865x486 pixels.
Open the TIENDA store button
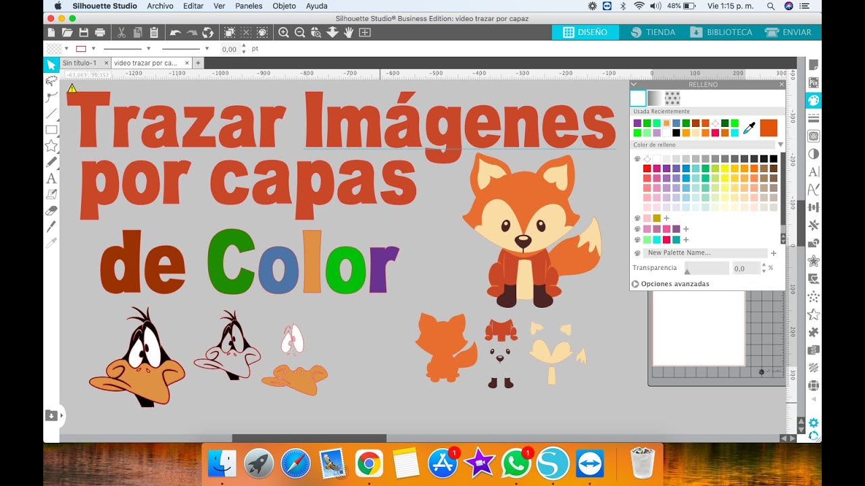point(653,32)
